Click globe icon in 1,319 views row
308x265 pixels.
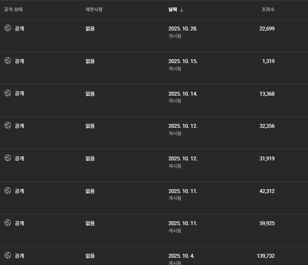(x=7, y=61)
